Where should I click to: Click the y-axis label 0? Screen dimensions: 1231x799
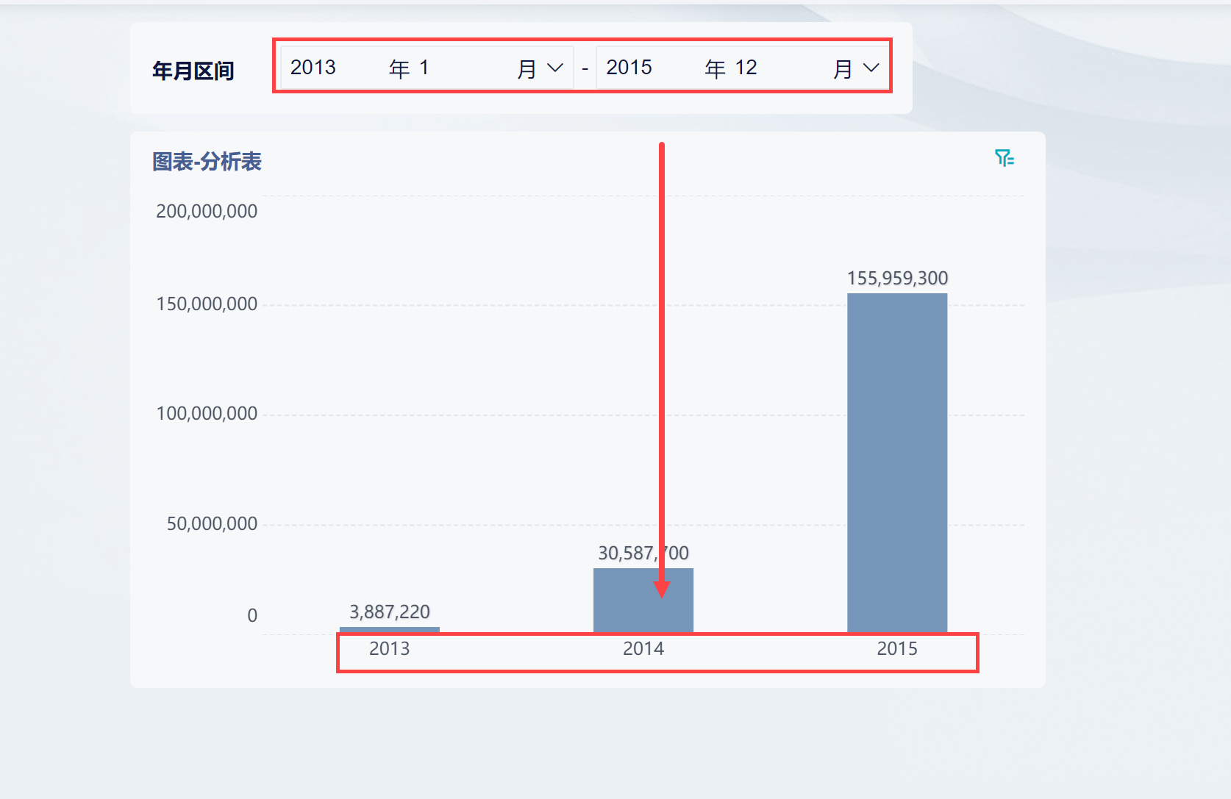coord(252,615)
